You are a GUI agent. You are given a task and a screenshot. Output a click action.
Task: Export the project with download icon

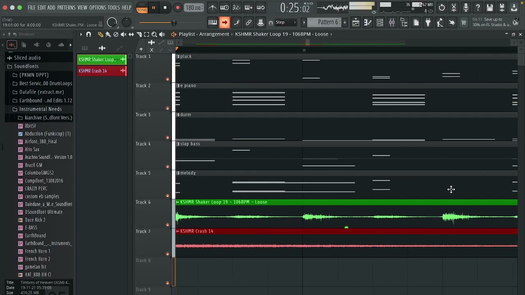tap(514, 7)
